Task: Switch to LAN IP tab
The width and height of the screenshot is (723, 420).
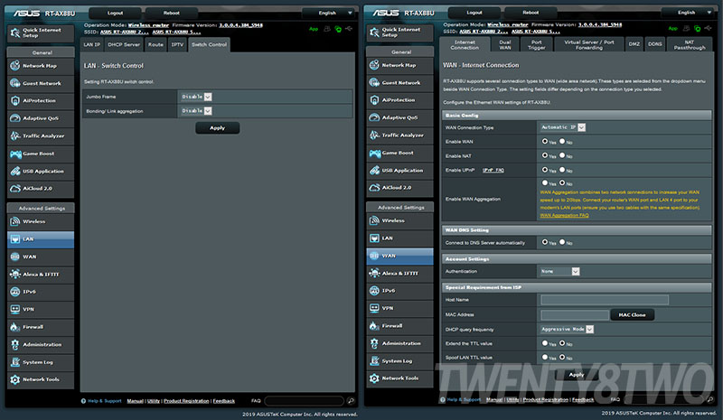Action: (x=92, y=45)
